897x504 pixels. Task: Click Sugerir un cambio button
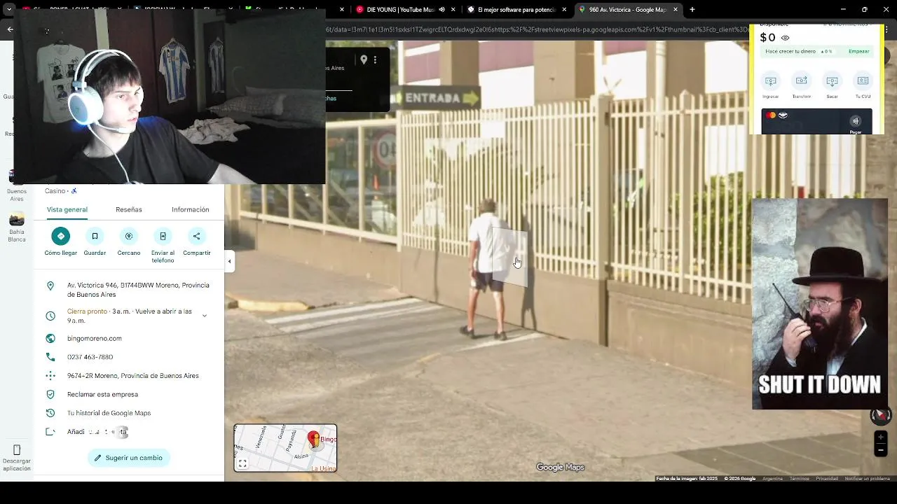[129, 458]
